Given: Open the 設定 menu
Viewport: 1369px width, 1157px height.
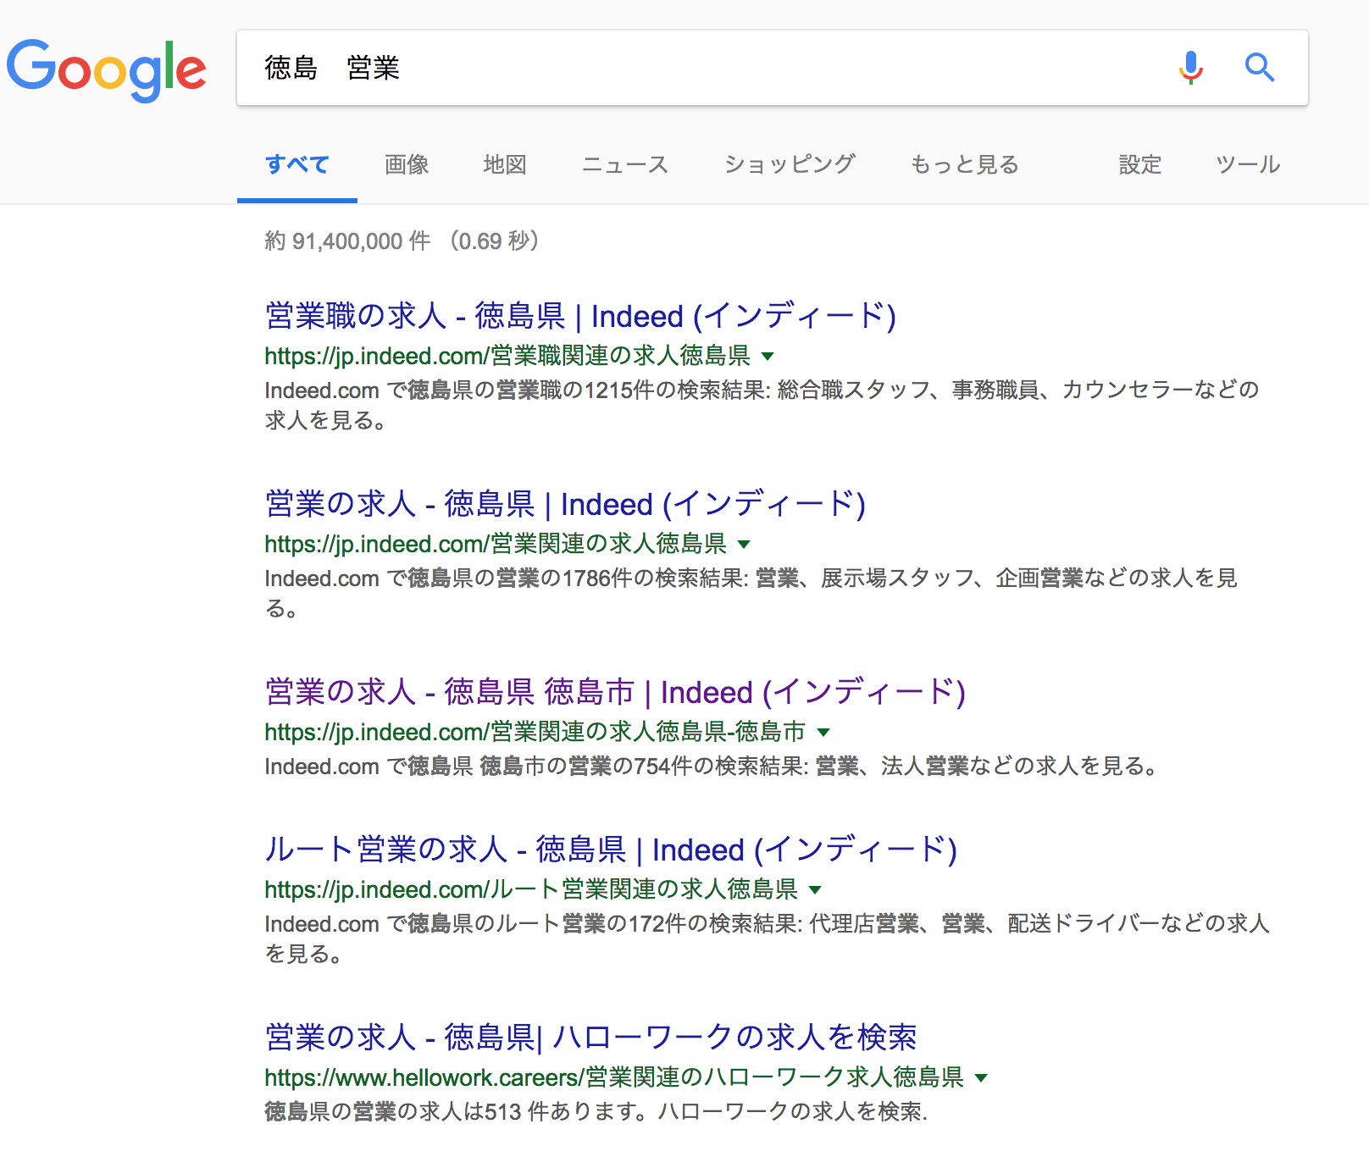Looking at the screenshot, I should tap(1139, 164).
